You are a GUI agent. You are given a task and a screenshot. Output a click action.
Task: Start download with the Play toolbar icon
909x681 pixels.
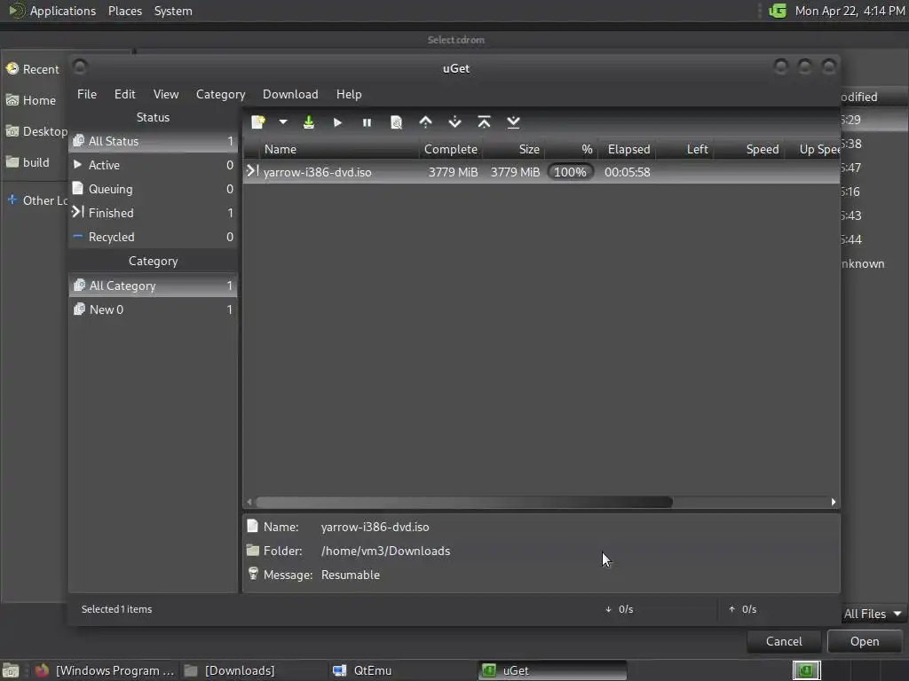click(x=337, y=122)
